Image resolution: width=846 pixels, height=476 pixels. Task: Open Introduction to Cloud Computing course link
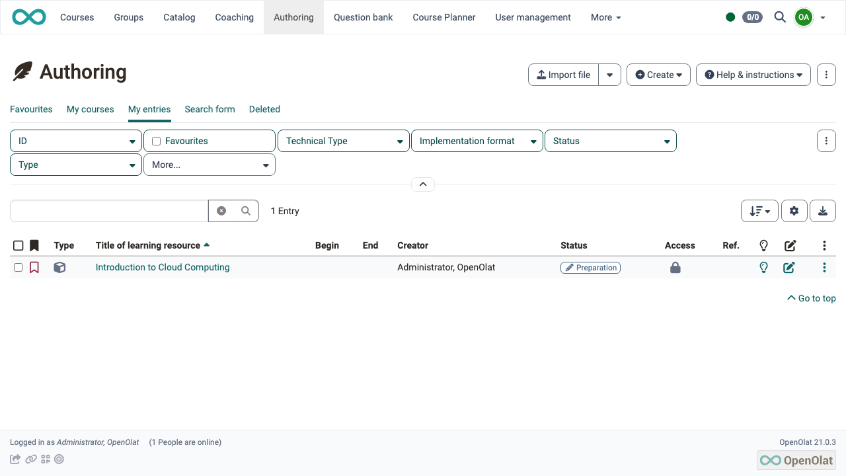point(163,267)
